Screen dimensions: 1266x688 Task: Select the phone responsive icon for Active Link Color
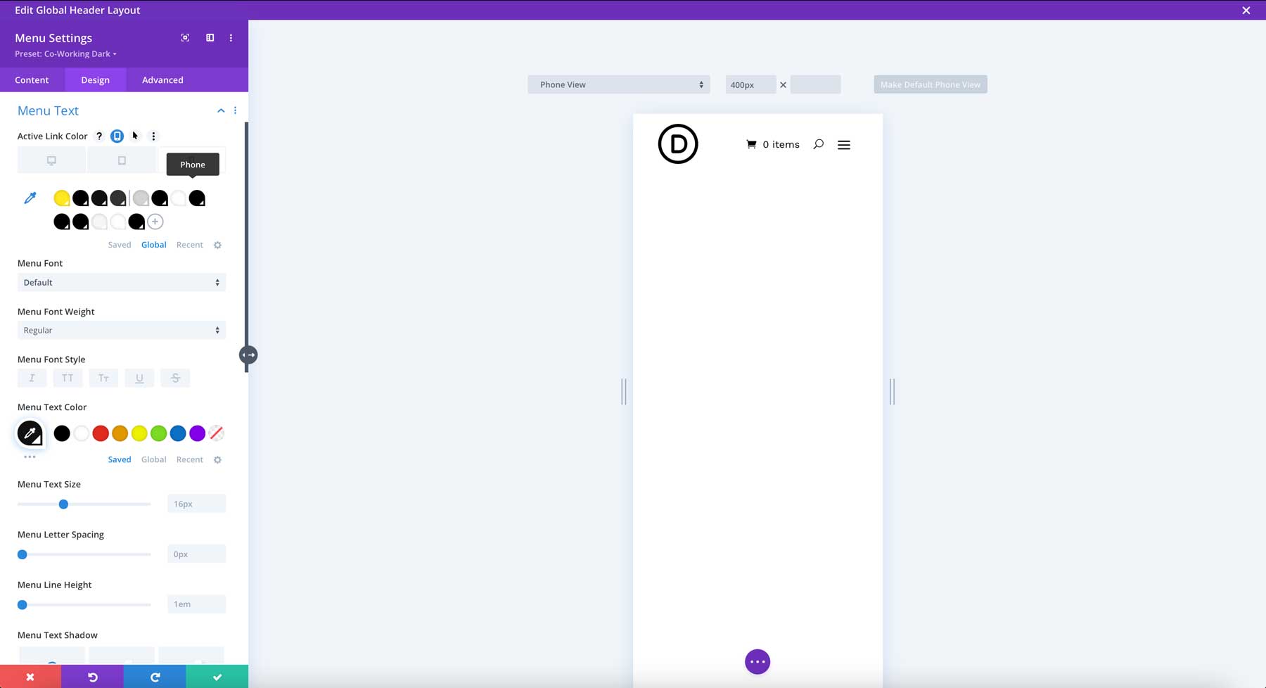117,136
